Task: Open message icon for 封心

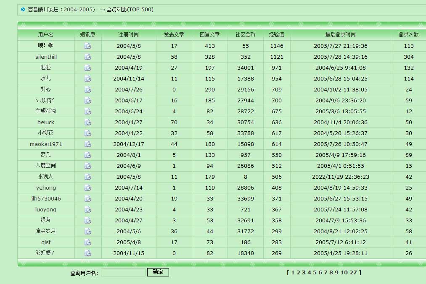Action: (88, 89)
